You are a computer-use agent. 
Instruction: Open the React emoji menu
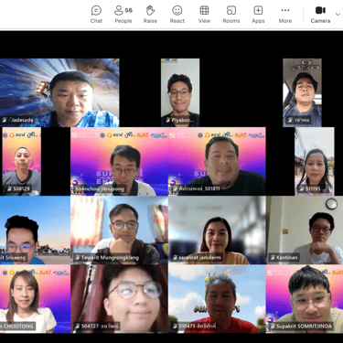point(177,15)
